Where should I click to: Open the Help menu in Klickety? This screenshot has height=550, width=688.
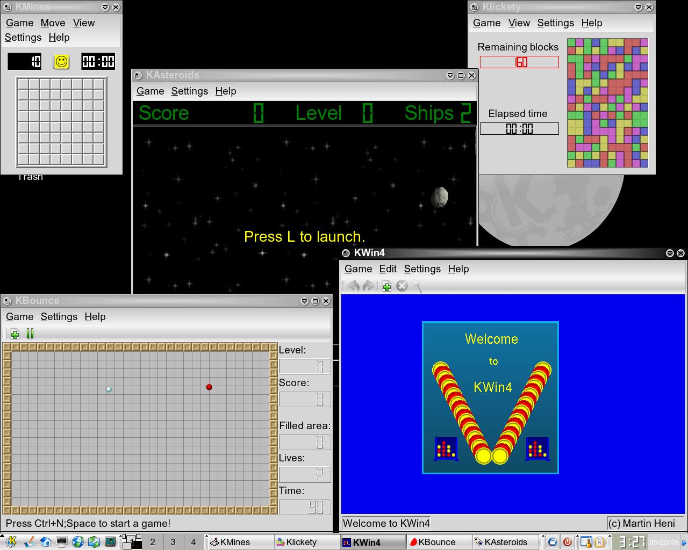click(x=591, y=23)
